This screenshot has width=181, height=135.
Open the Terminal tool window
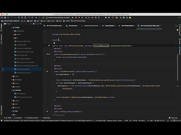[x=18, y=118]
